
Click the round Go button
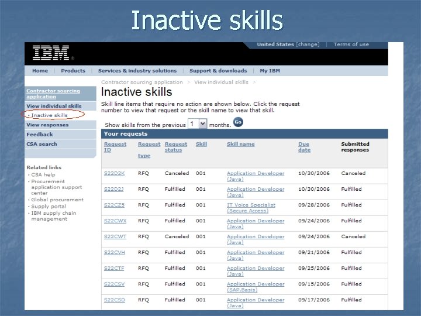click(238, 122)
